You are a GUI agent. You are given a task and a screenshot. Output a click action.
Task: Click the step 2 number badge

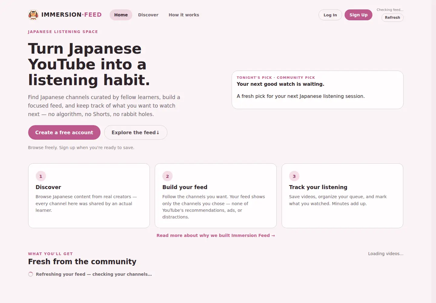pyautogui.click(x=167, y=176)
